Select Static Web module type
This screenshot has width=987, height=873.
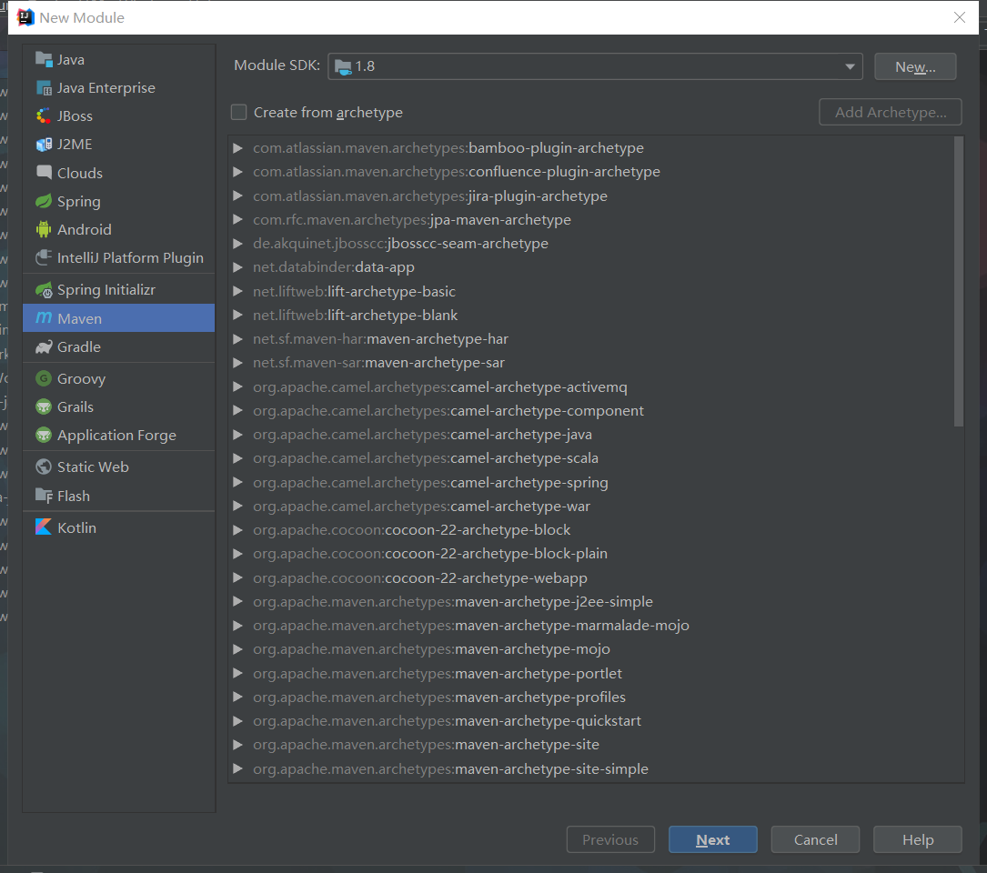point(119,467)
